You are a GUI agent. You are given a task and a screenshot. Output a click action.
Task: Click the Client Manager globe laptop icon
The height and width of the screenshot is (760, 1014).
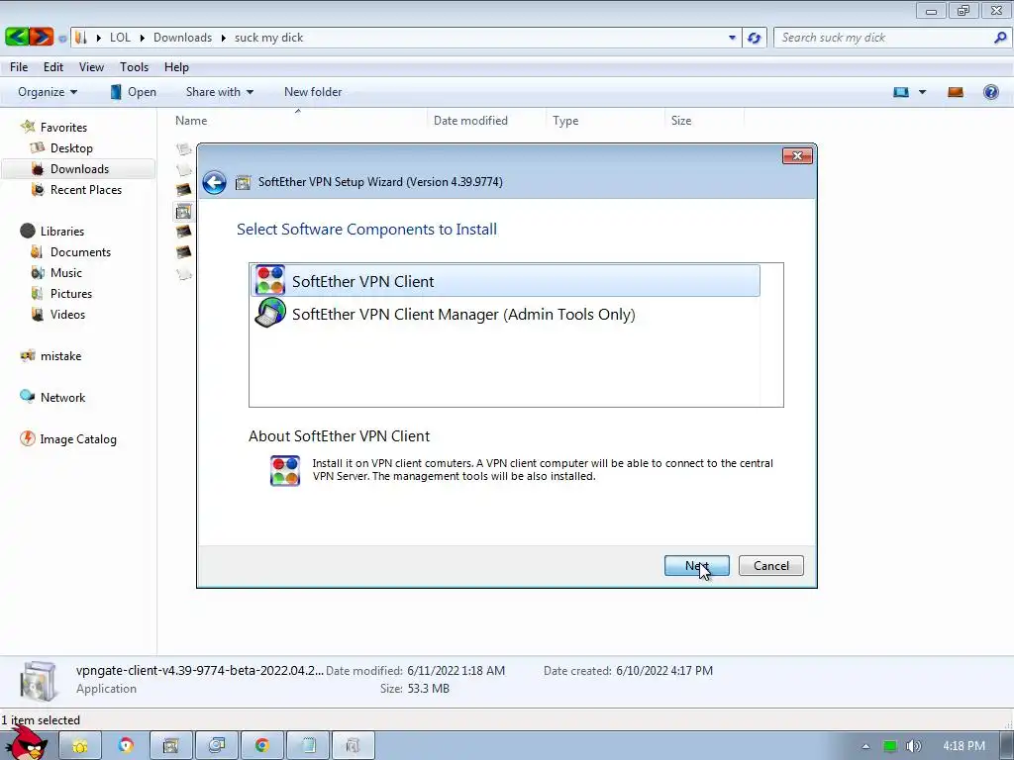(x=269, y=313)
